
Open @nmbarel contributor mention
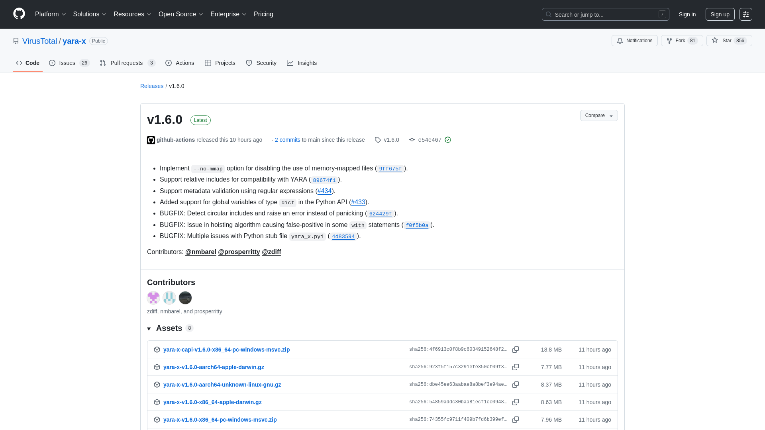click(x=201, y=252)
